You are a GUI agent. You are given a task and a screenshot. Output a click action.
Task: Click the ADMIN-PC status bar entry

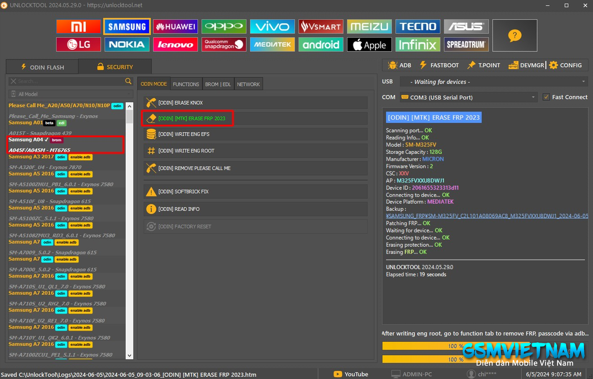(x=412, y=374)
